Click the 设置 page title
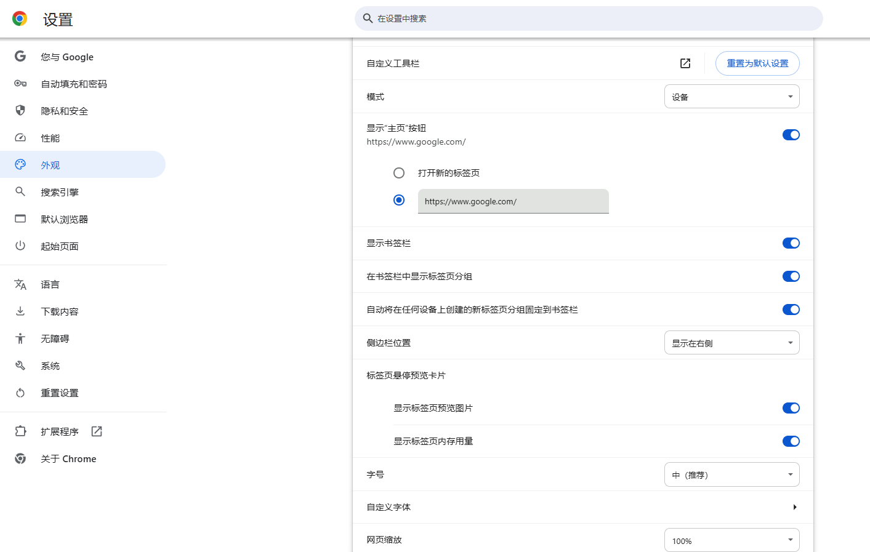This screenshot has width=870, height=552. pyautogui.click(x=58, y=20)
